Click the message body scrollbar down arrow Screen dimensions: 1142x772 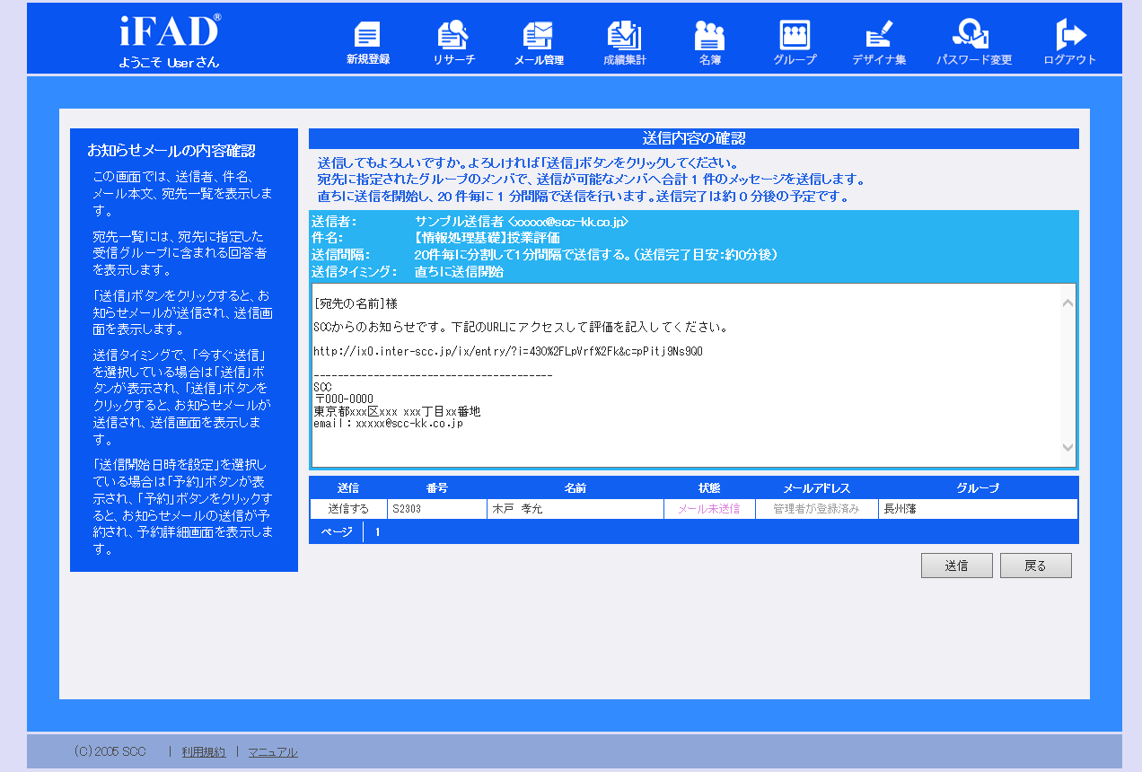[1067, 446]
